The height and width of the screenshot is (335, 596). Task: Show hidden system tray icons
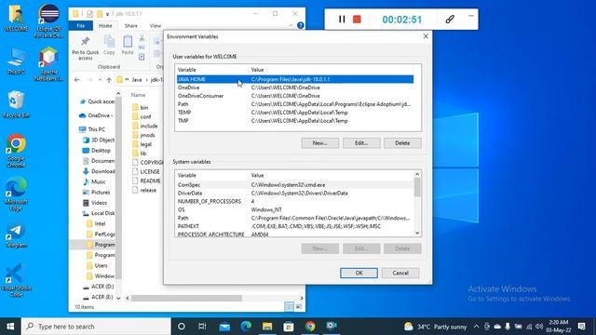click(x=476, y=327)
